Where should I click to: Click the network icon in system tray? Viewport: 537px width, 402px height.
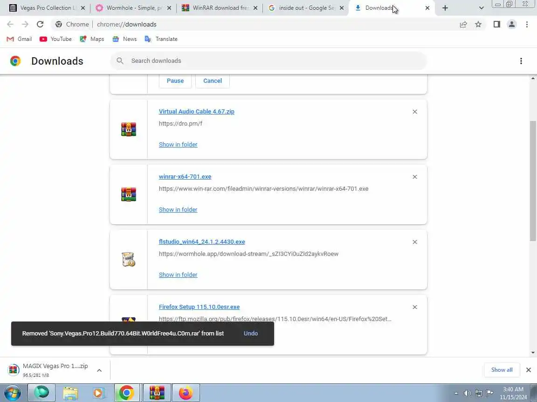click(x=479, y=394)
